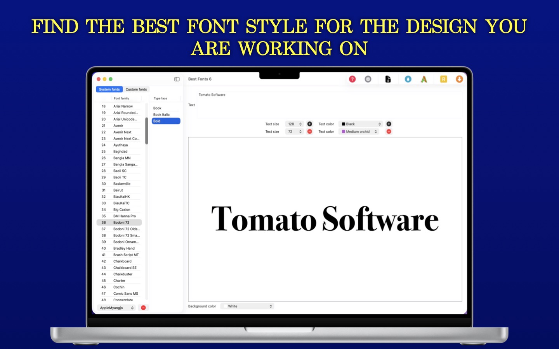This screenshot has width=559, height=349.
Task: Select the Avenir Next font row 22
Action: click(x=119, y=132)
